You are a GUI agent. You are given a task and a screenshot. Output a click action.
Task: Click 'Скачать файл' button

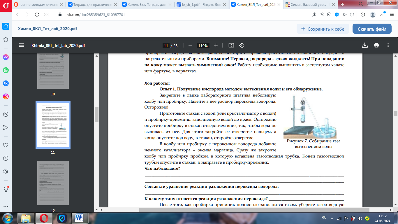click(x=372, y=29)
